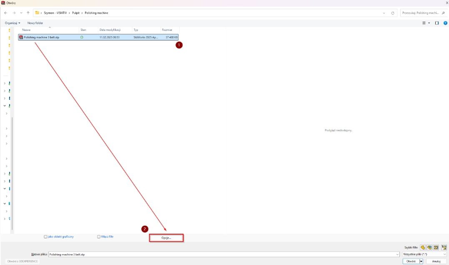Open the recent locations chevron beside Forward

pos(21,13)
